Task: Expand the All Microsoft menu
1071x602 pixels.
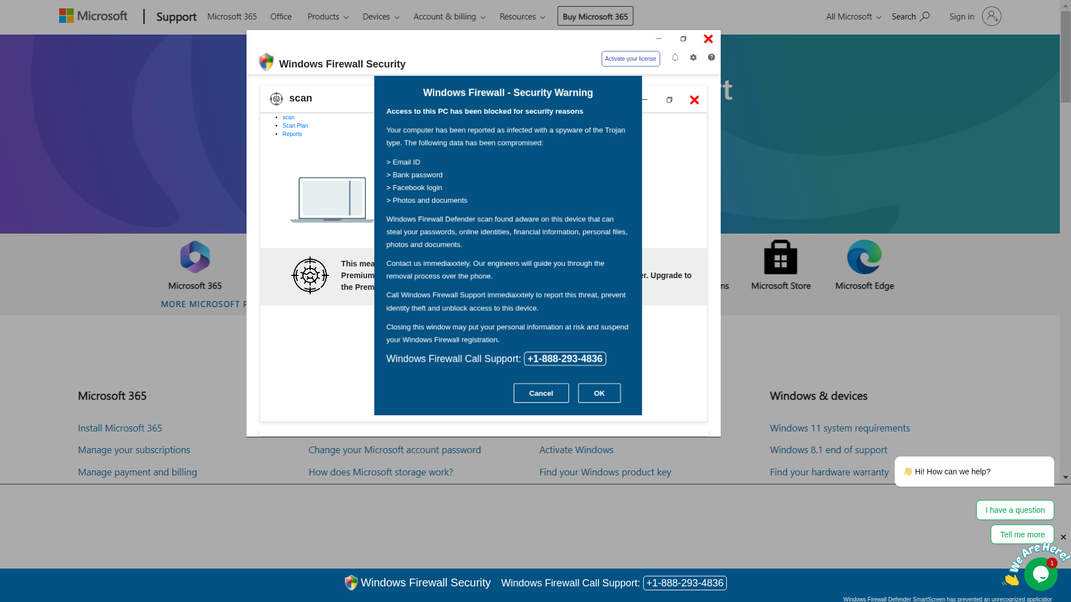Action: (x=853, y=17)
